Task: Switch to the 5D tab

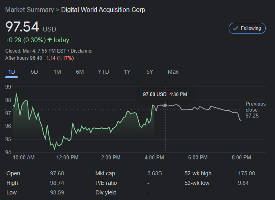Action: (x=34, y=72)
